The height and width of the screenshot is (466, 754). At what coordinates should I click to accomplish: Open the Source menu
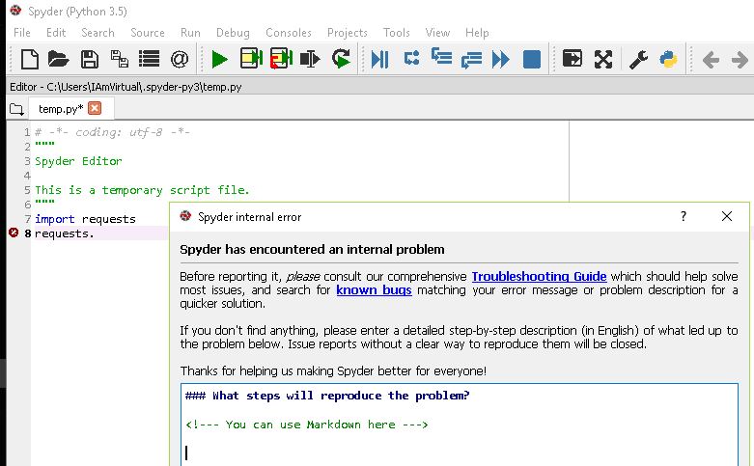[147, 33]
